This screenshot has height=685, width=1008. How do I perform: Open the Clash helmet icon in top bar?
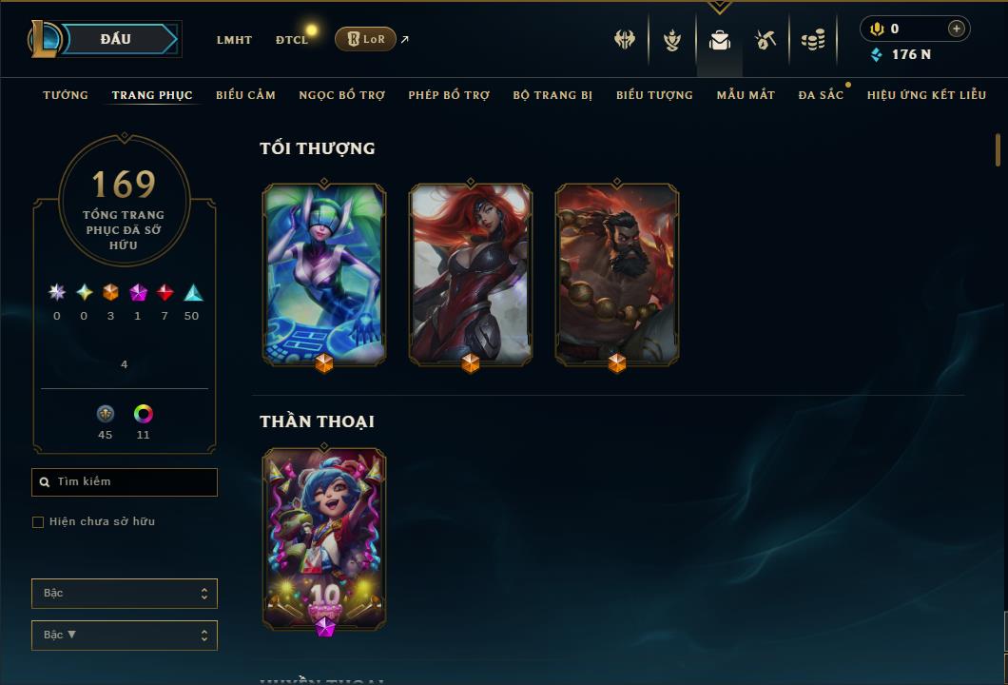click(x=625, y=40)
